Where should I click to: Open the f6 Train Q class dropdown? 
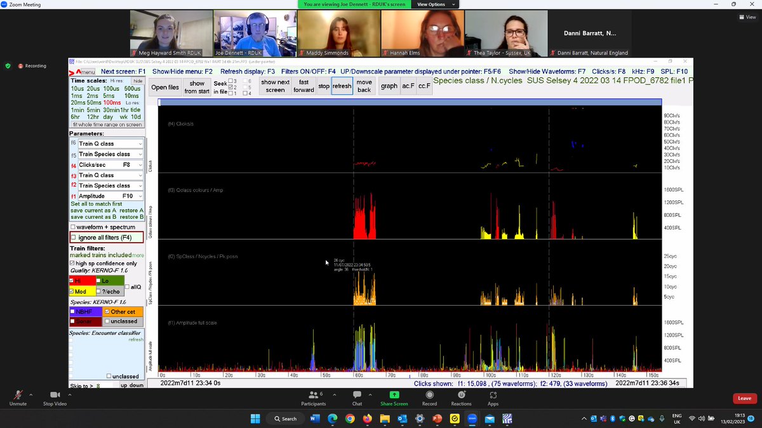tap(110, 144)
